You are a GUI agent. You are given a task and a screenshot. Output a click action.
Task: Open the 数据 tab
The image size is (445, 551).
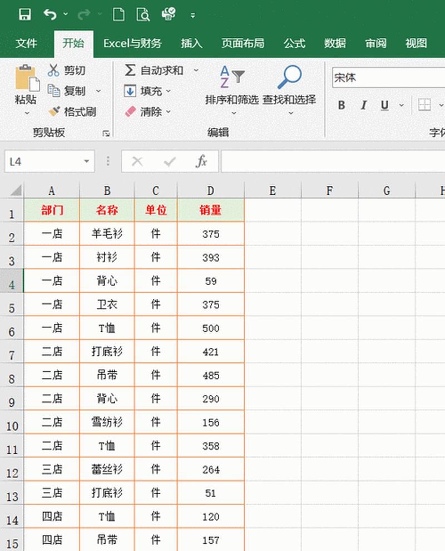(x=335, y=43)
